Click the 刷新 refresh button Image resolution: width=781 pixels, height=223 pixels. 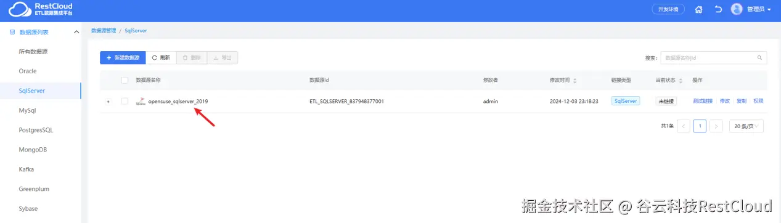coord(161,57)
